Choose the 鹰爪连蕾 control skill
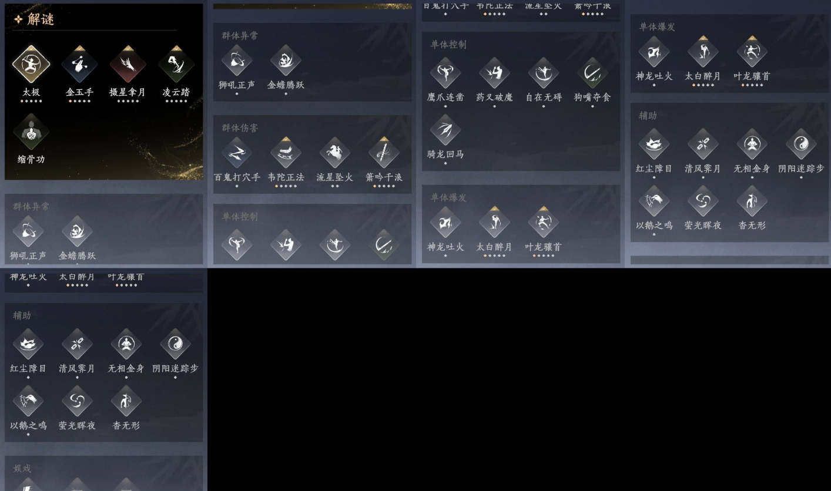The image size is (831, 491). pyautogui.click(x=445, y=73)
